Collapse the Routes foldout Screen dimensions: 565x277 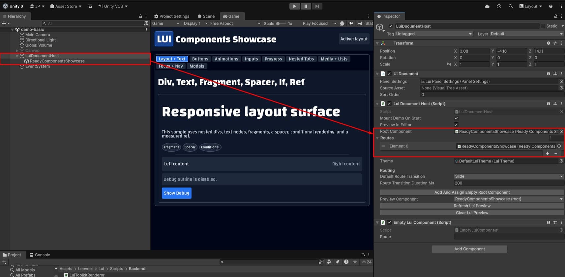tap(377, 138)
